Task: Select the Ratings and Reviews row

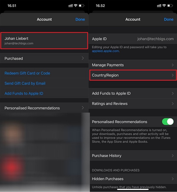Action: tap(133, 104)
